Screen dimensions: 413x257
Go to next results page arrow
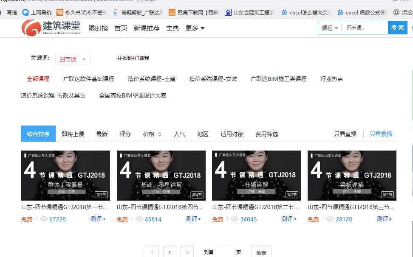pyautogui.click(x=187, y=252)
